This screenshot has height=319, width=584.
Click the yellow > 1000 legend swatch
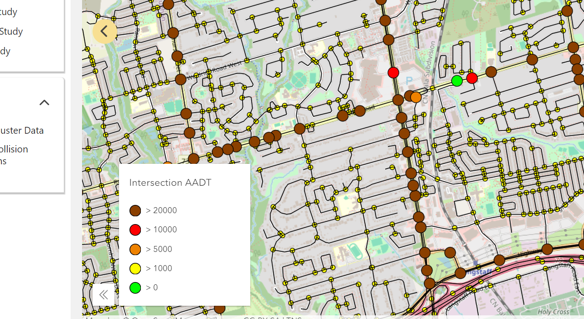(x=135, y=268)
